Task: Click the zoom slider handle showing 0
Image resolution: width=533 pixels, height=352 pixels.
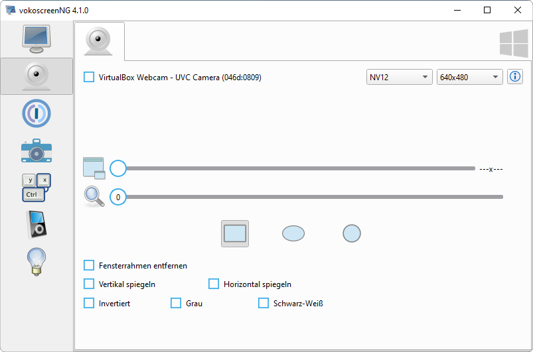Action: point(118,197)
